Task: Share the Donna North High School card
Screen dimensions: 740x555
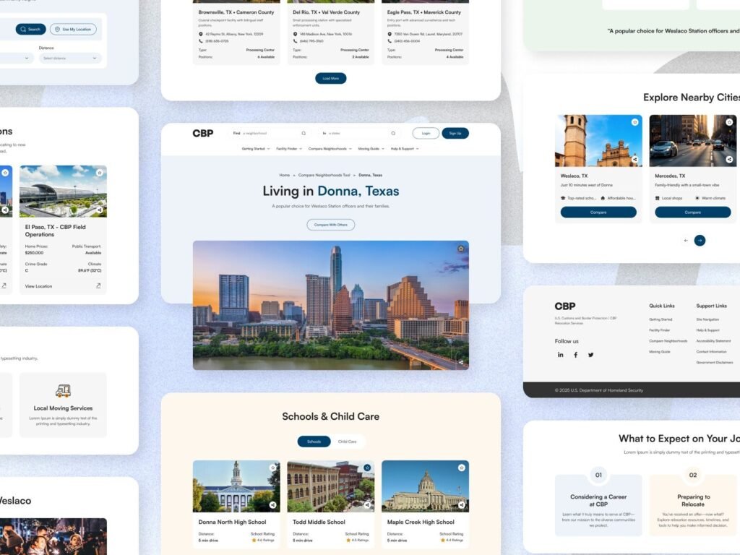Action: tap(272, 505)
